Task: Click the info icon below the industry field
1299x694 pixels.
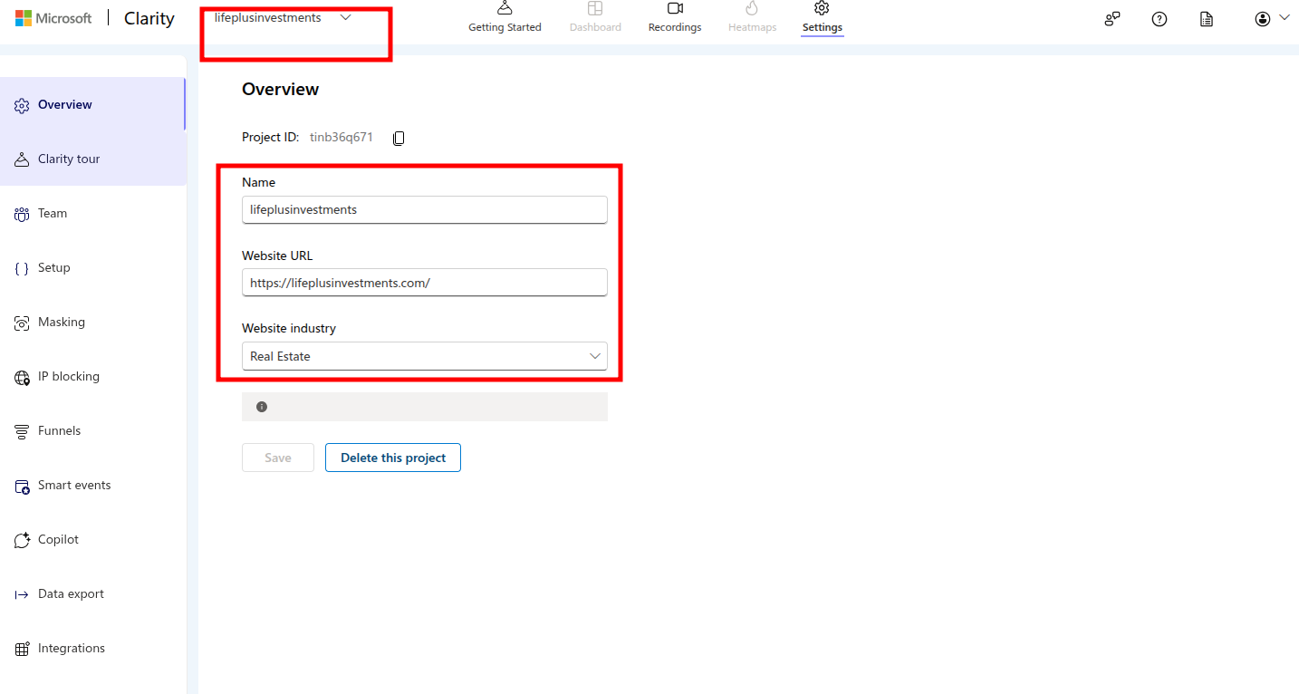Action: (x=262, y=407)
